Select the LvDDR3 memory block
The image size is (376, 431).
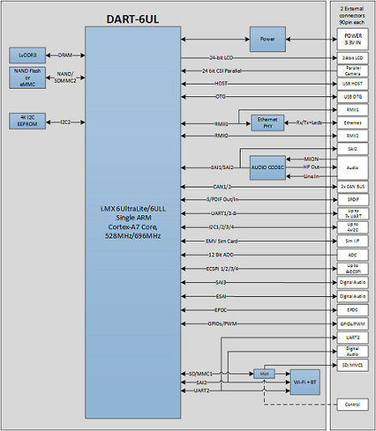(28, 55)
